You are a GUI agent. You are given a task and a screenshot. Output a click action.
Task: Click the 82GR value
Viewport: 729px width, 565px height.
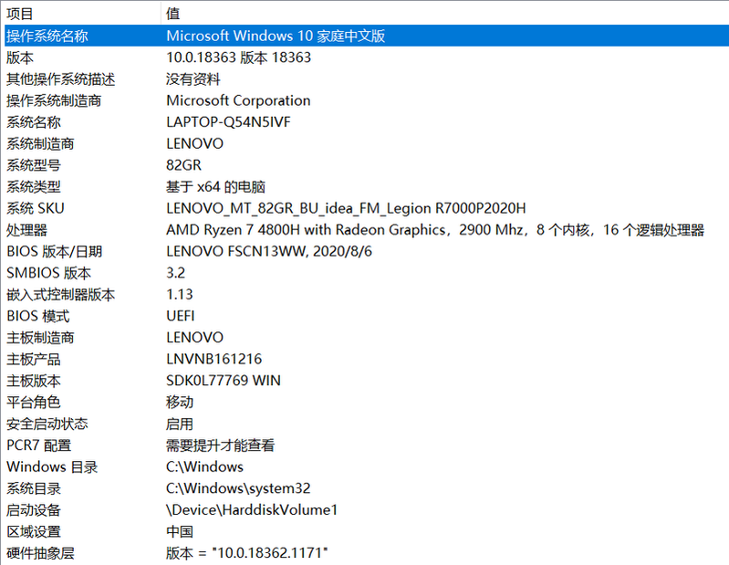pyautogui.click(x=184, y=165)
